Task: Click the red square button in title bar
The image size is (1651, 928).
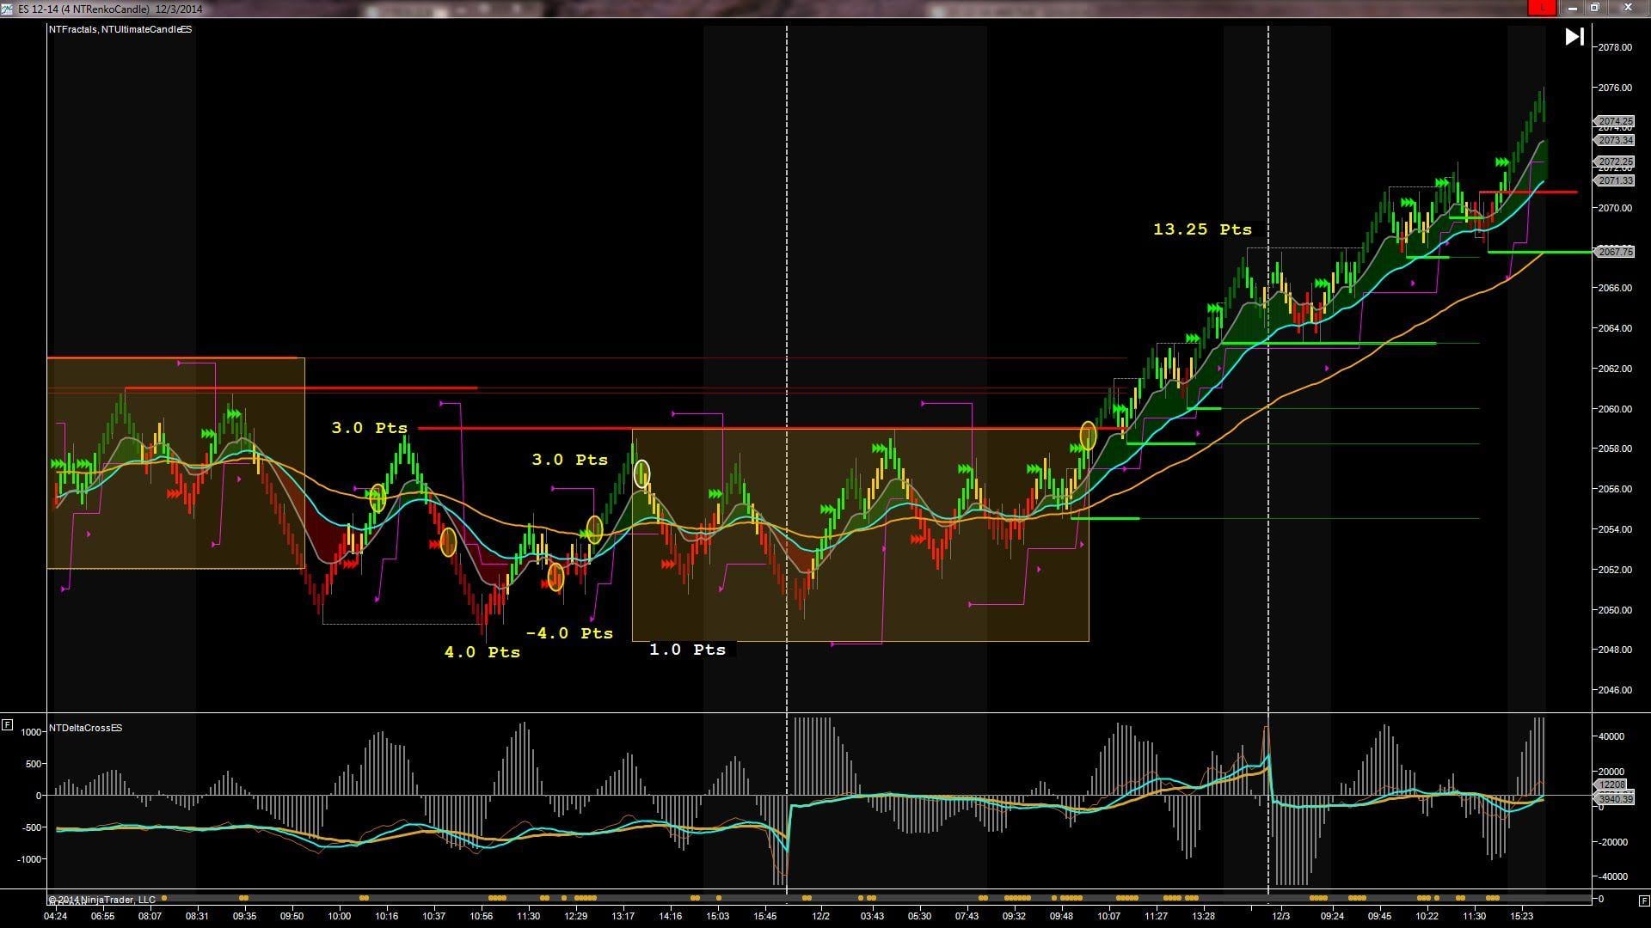Action: click(x=1540, y=8)
